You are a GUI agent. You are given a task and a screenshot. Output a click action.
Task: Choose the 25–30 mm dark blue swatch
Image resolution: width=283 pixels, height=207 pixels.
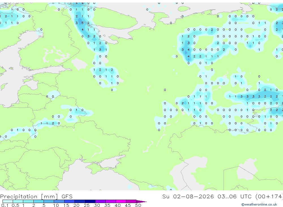[x=90, y=201]
